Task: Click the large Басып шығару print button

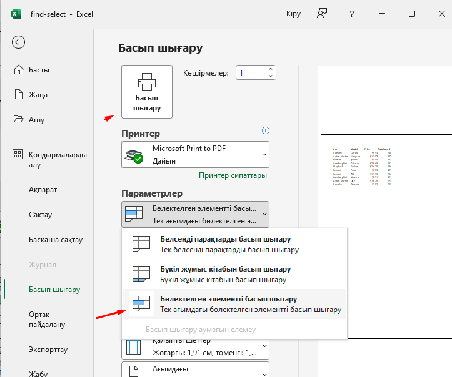Action: pos(147,92)
